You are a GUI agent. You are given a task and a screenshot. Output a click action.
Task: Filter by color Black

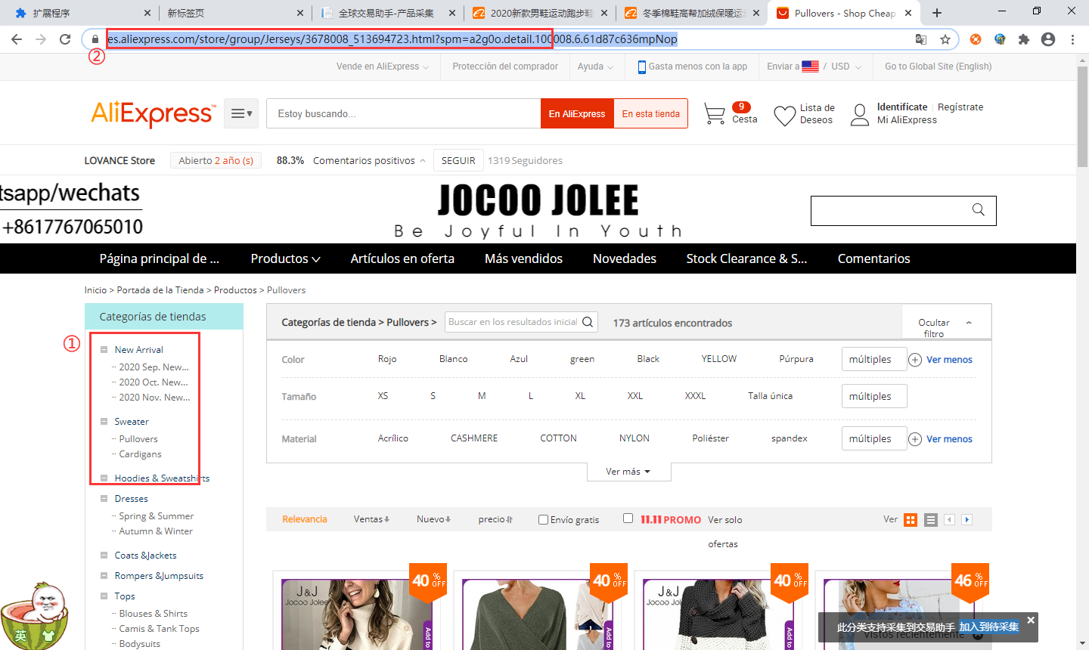pos(648,359)
